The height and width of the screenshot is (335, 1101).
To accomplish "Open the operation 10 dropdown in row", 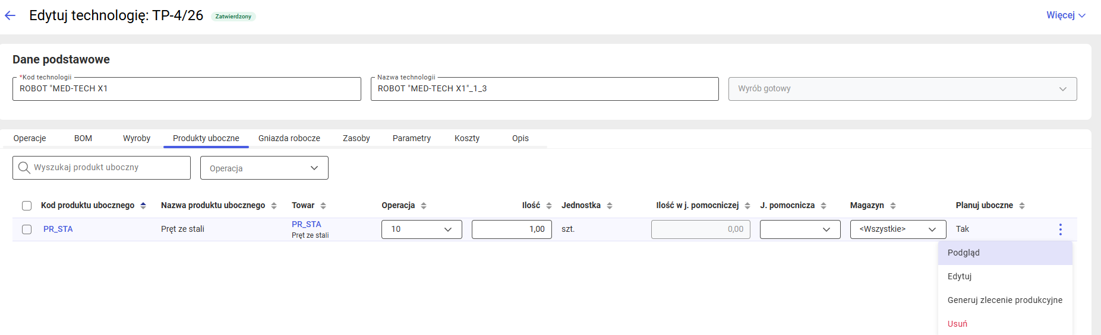I will (x=422, y=229).
